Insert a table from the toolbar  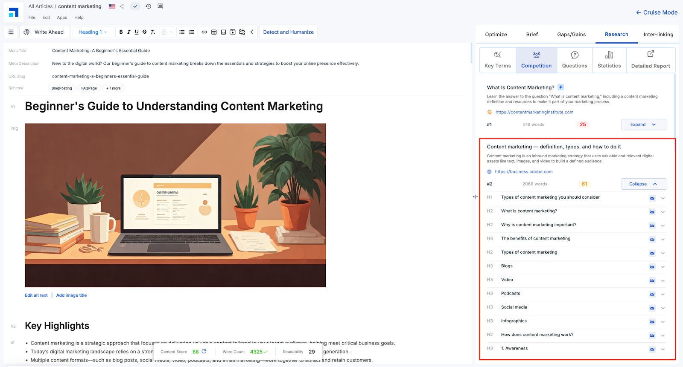tap(214, 32)
